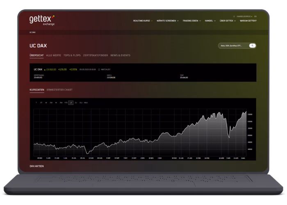Click the green +0,55% change value
Viewport: 287px width, 205px height.
click(73, 70)
